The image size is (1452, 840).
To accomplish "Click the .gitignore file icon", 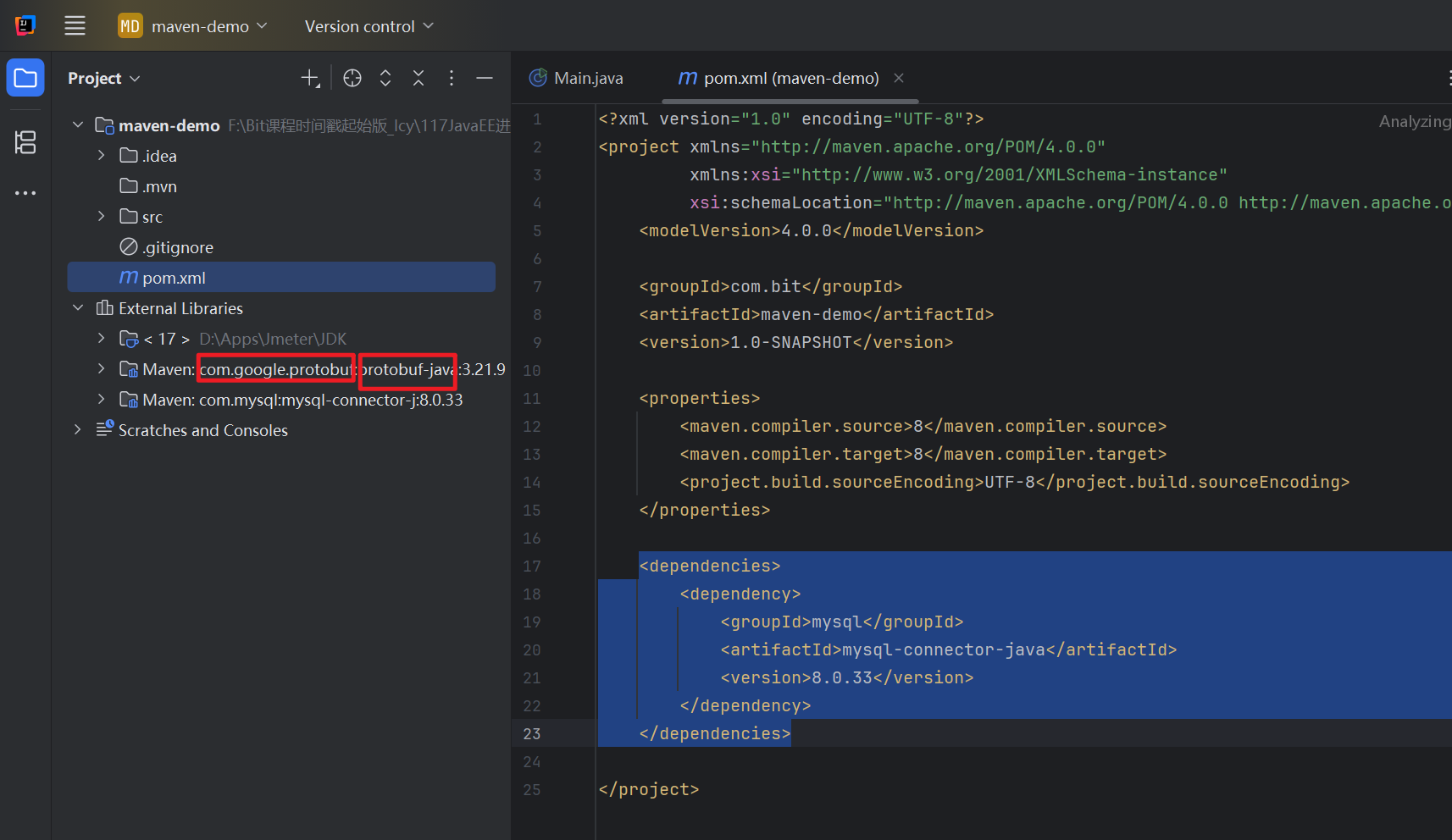I will (x=129, y=246).
